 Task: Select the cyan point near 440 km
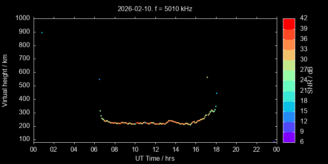coord(216,93)
